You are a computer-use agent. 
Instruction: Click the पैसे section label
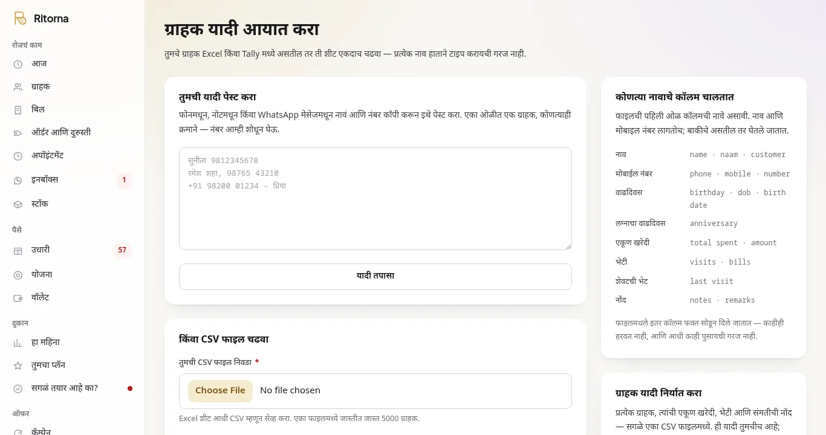click(x=17, y=230)
